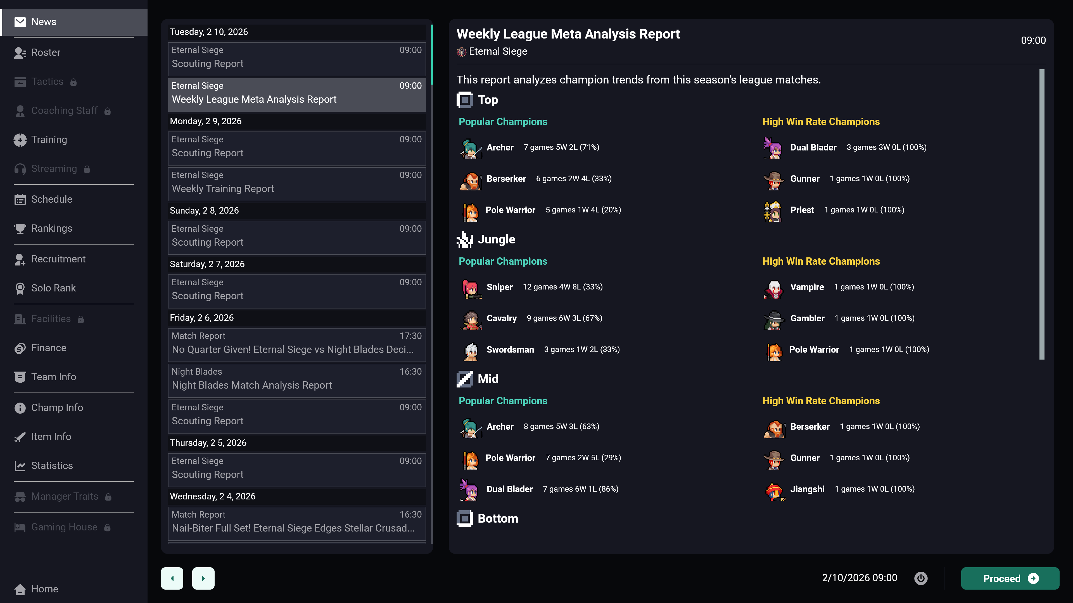Open the Weekly Training Report news item
Image resolution: width=1073 pixels, height=603 pixels.
point(297,184)
